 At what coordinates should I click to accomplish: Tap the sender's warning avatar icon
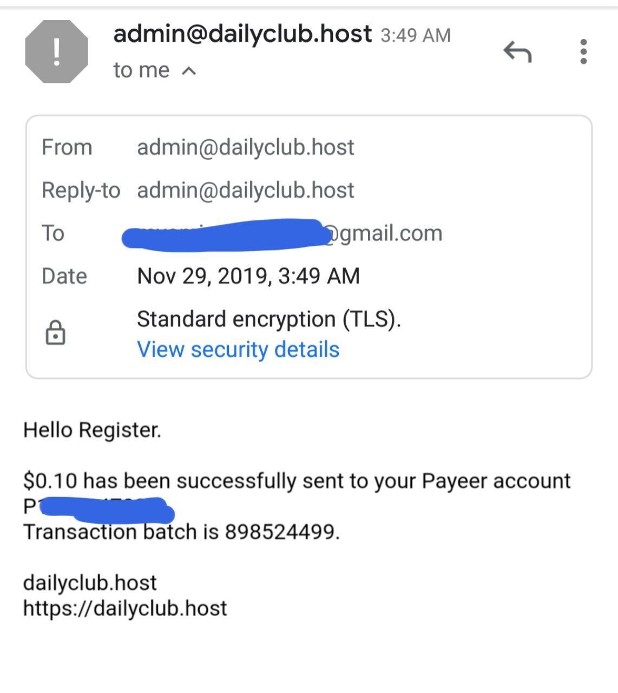[57, 52]
